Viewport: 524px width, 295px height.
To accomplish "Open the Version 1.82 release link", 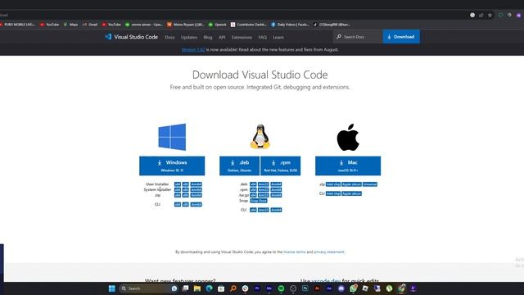I will click(193, 49).
